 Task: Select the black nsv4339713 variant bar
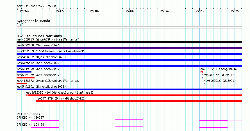pos(129,42)
